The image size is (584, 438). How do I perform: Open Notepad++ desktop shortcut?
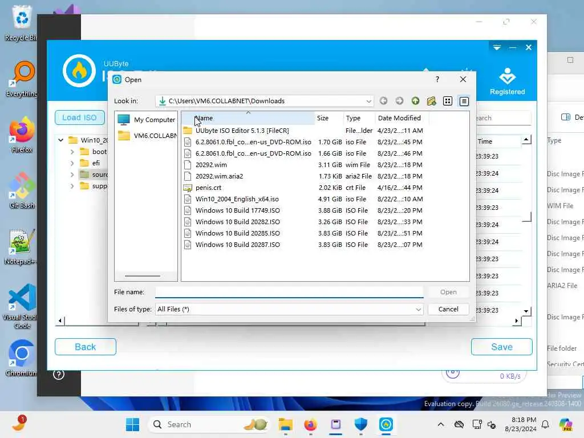[x=21, y=246]
